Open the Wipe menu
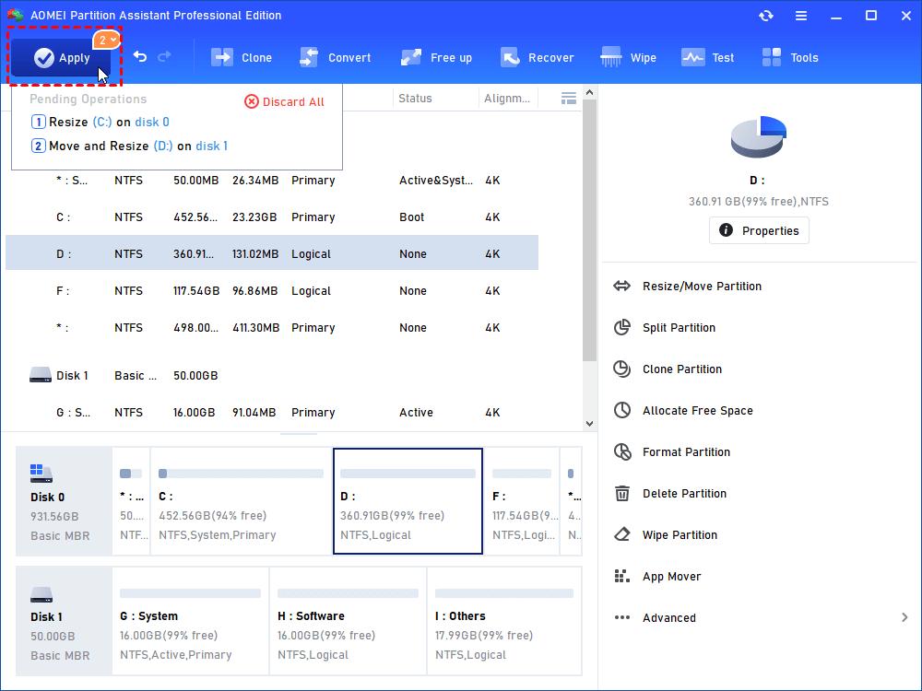The height and width of the screenshot is (691, 922). tap(628, 57)
